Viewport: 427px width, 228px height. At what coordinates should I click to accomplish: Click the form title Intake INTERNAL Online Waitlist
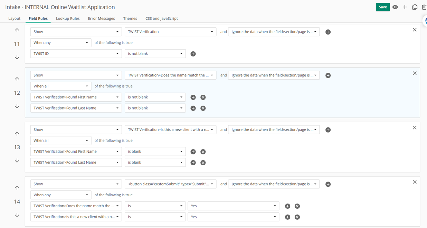click(60, 7)
